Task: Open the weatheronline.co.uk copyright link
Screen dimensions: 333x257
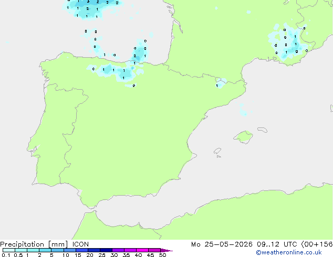Action: (x=288, y=252)
